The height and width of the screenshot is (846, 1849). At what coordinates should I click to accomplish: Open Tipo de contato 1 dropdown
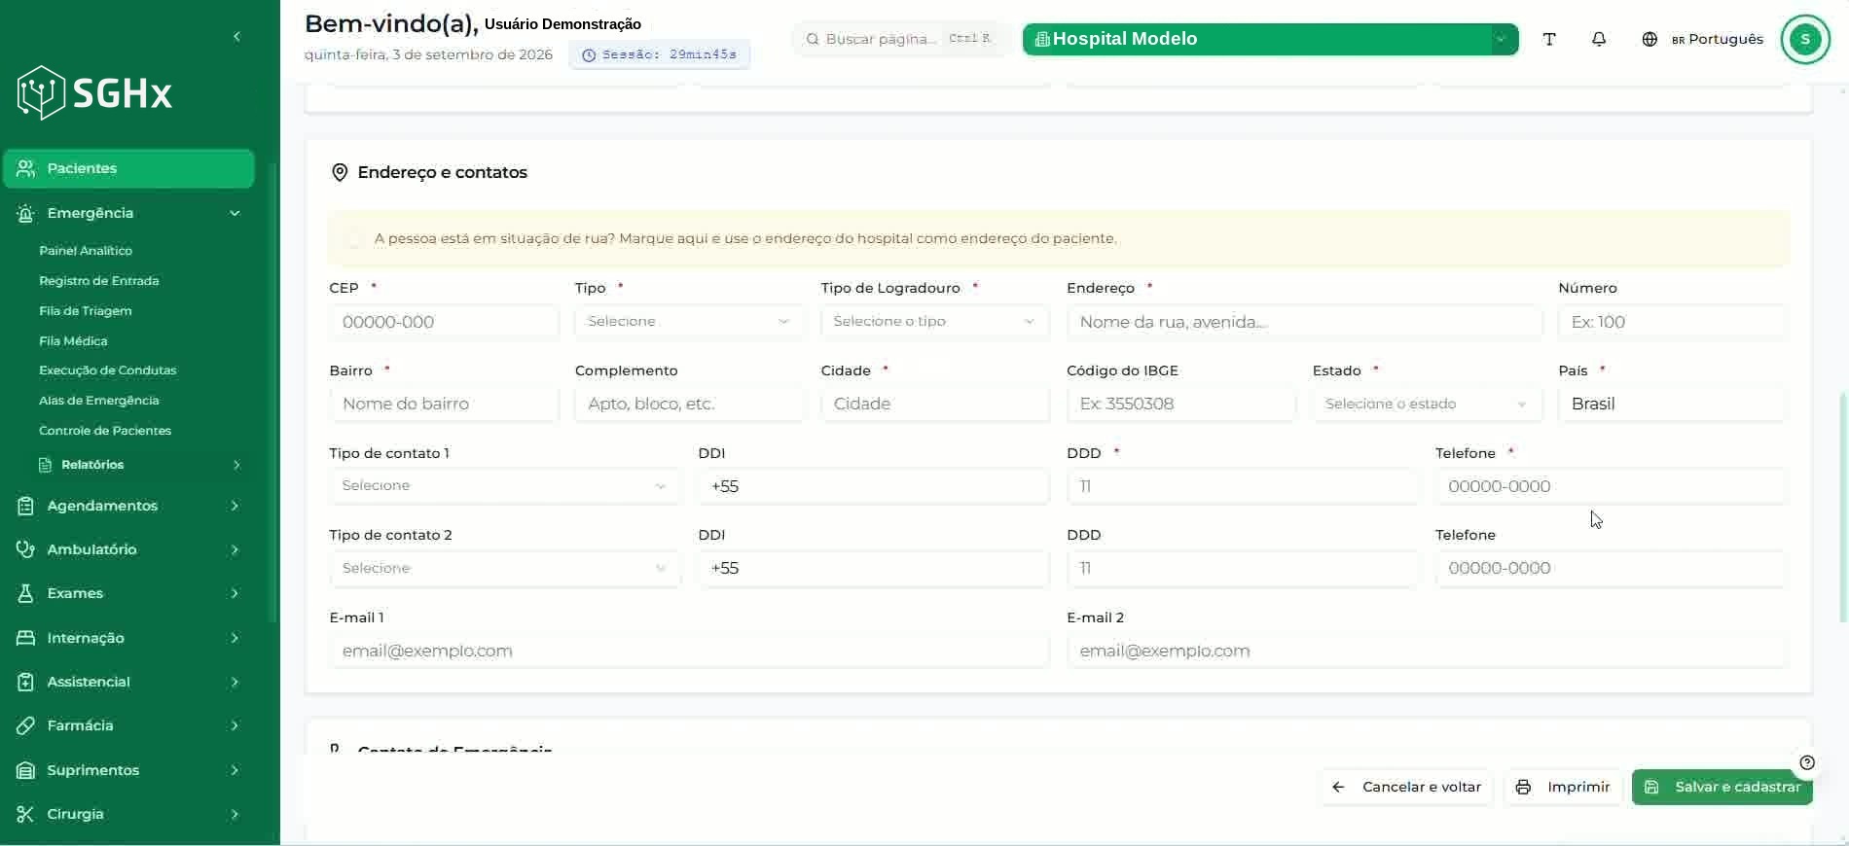coord(505,486)
